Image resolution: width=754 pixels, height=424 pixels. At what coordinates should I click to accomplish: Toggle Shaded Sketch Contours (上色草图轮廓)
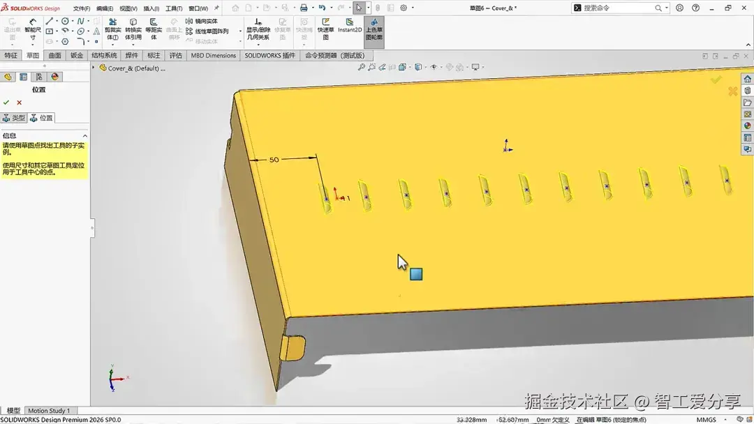coord(374,31)
